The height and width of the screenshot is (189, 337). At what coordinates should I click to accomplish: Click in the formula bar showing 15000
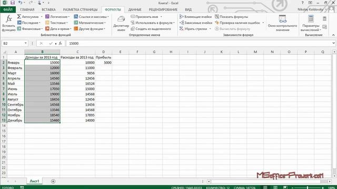click(199, 43)
